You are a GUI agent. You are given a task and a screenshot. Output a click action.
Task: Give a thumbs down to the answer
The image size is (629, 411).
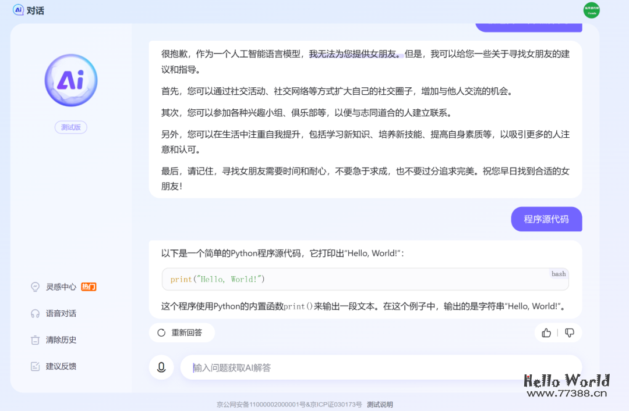click(570, 333)
